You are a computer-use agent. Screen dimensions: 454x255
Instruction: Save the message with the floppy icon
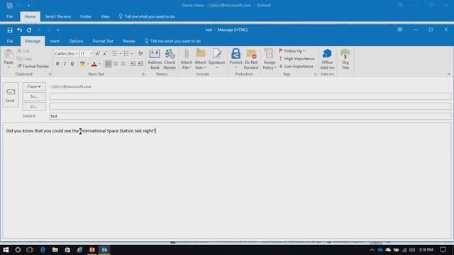10,30
